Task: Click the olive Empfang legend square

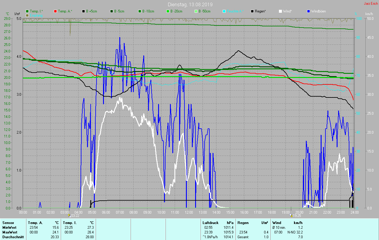Action: (x=27, y=15)
